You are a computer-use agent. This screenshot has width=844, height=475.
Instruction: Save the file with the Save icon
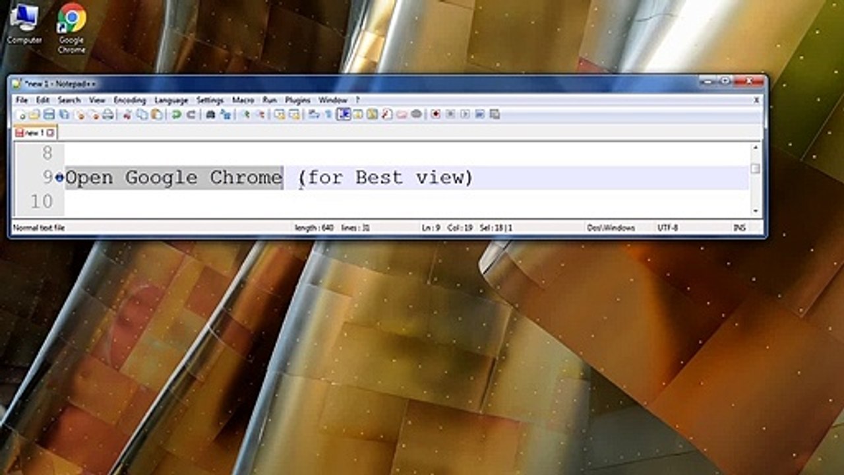pyautogui.click(x=49, y=114)
